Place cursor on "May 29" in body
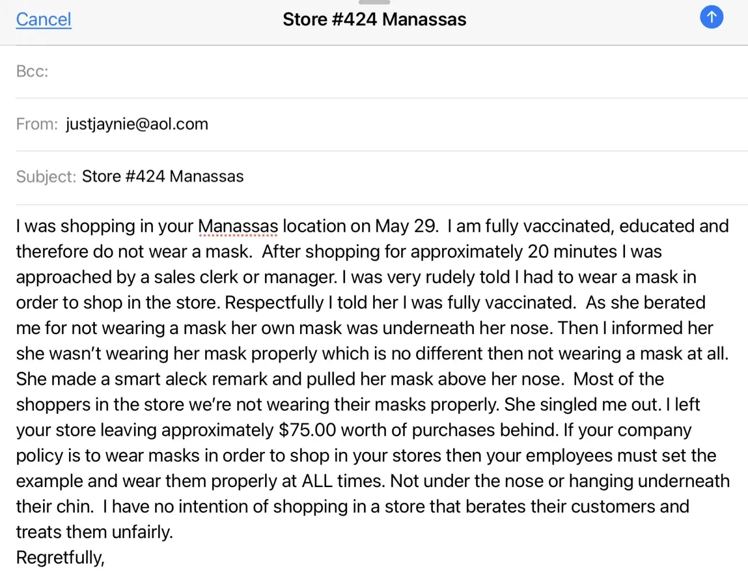Viewport: 748px width, 575px height. point(406,227)
